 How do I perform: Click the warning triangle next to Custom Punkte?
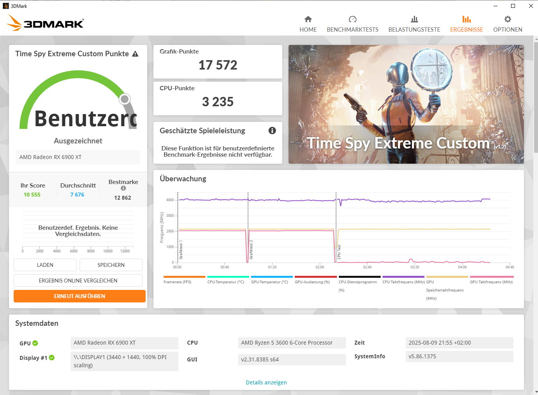click(135, 54)
